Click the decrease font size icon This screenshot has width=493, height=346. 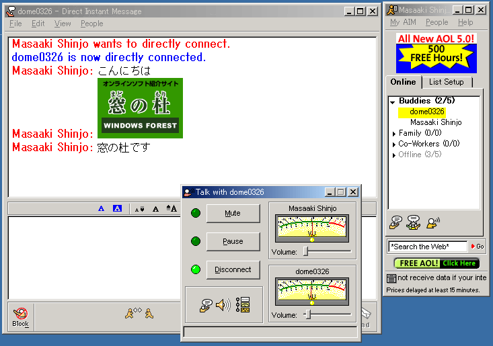[140, 209]
